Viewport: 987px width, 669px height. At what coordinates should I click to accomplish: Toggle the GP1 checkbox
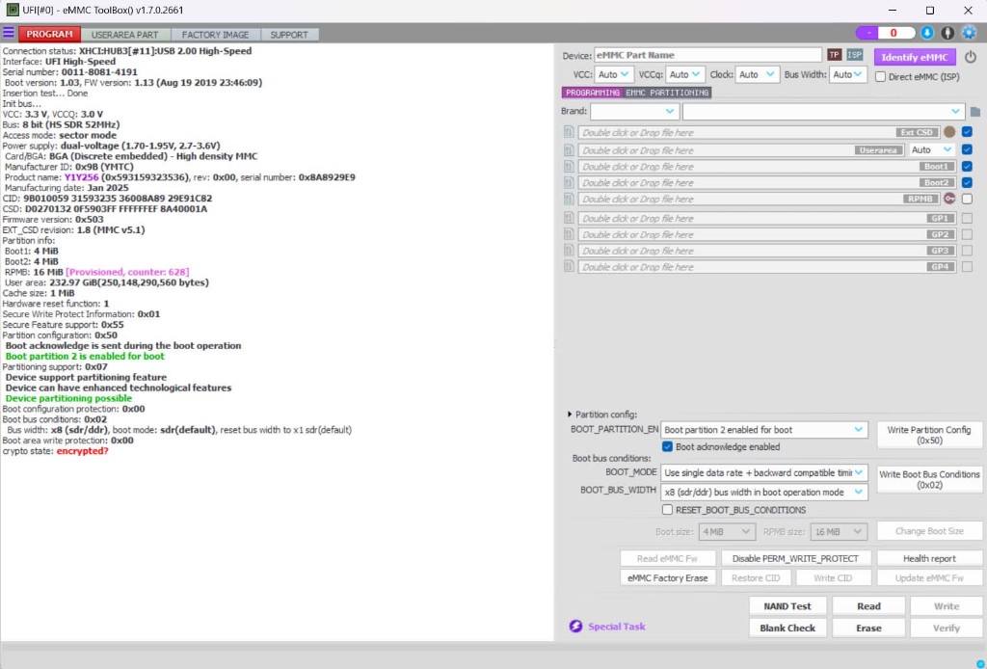[967, 218]
